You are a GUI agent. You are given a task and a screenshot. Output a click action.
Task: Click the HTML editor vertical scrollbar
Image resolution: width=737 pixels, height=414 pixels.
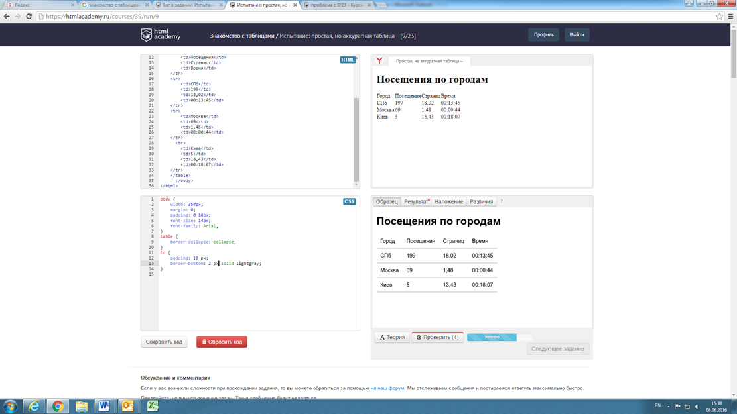click(x=356, y=140)
